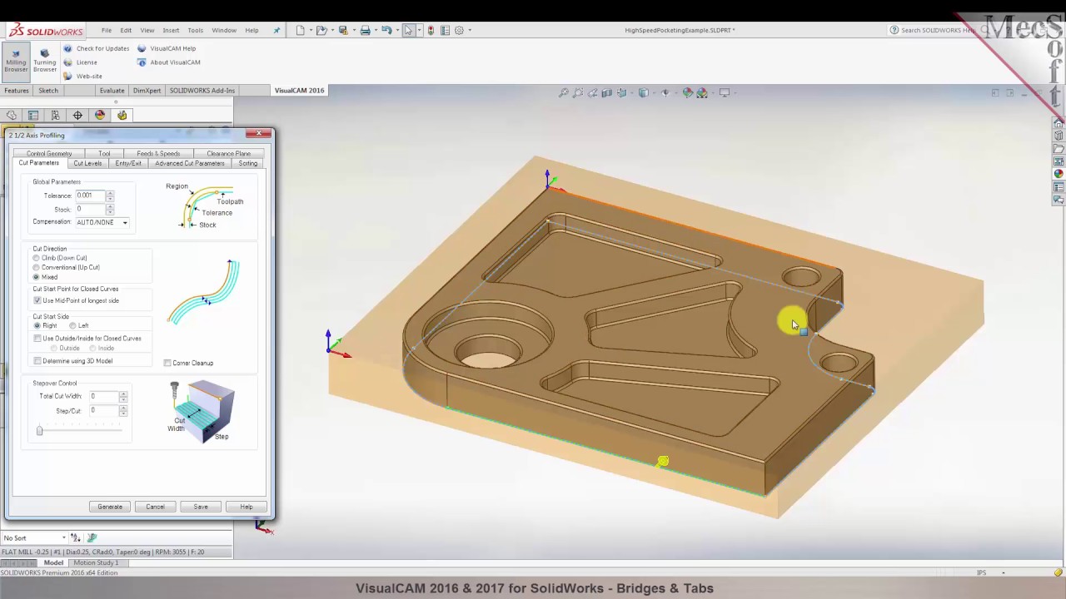Expand the Options gear dropdown arrow
Viewport: 1066px width, 599px height.
pos(470,30)
